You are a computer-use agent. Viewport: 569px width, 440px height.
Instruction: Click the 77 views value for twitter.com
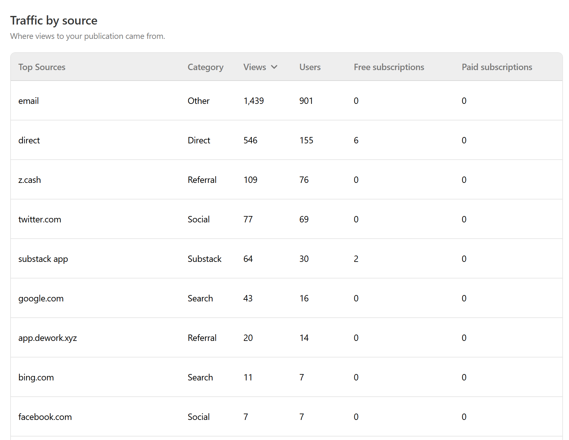click(x=248, y=219)
